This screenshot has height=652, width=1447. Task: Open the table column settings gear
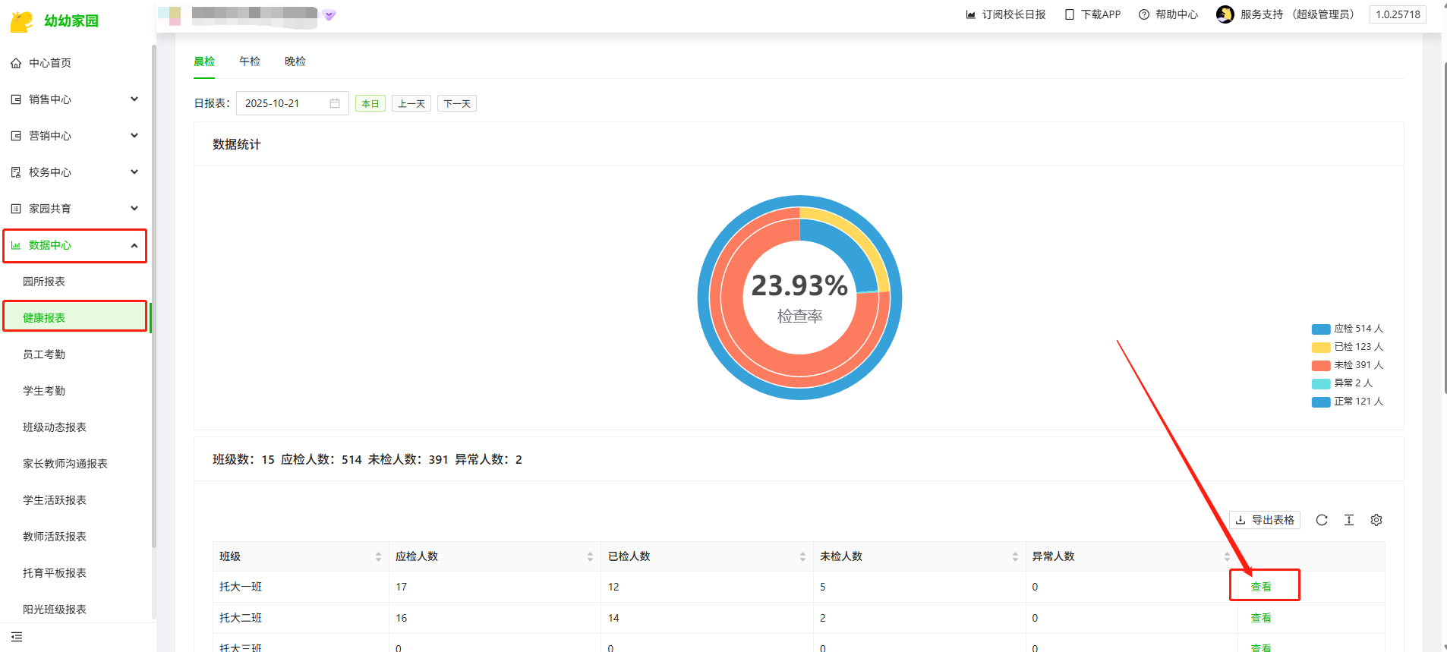pos(1376,520)
